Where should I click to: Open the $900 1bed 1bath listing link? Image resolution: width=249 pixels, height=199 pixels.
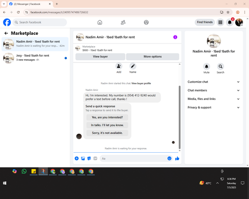pos(97,50)
